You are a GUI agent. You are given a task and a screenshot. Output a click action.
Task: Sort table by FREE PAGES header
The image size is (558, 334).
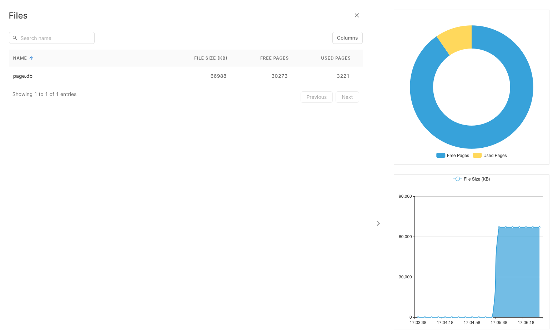tap(274, 58)
